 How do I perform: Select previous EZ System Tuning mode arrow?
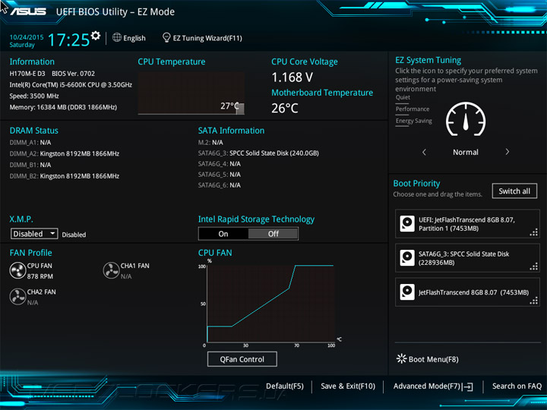coord(424,152)
